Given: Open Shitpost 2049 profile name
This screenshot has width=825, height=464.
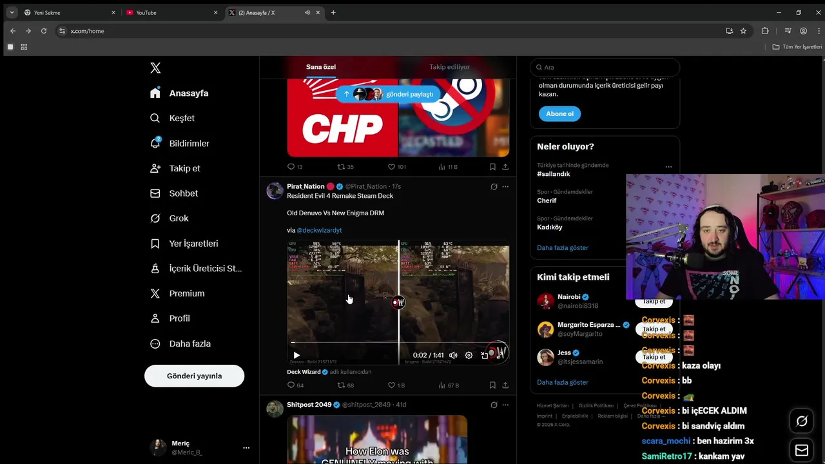Looking at the screenshot, I should click(309, 405).
